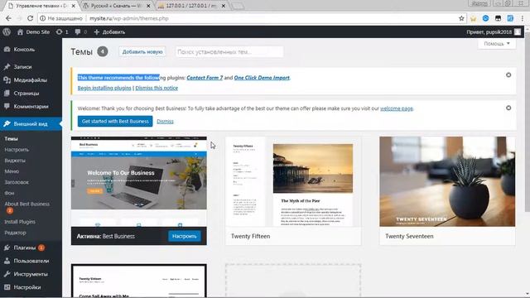
Task: Open Install Plugins submenu entry
Action: point(20,222)
